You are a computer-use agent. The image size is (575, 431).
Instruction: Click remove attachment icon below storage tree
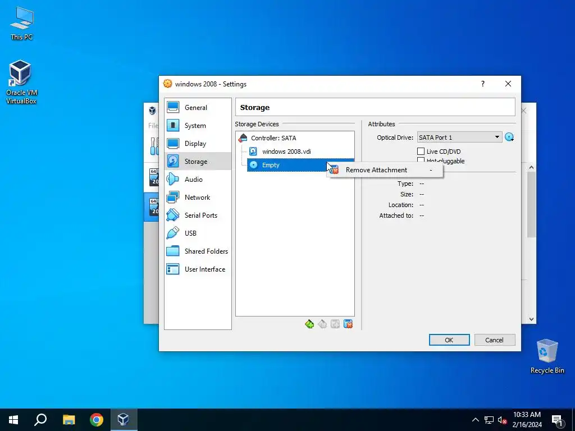pyautogui.click(x=348, y=324)
